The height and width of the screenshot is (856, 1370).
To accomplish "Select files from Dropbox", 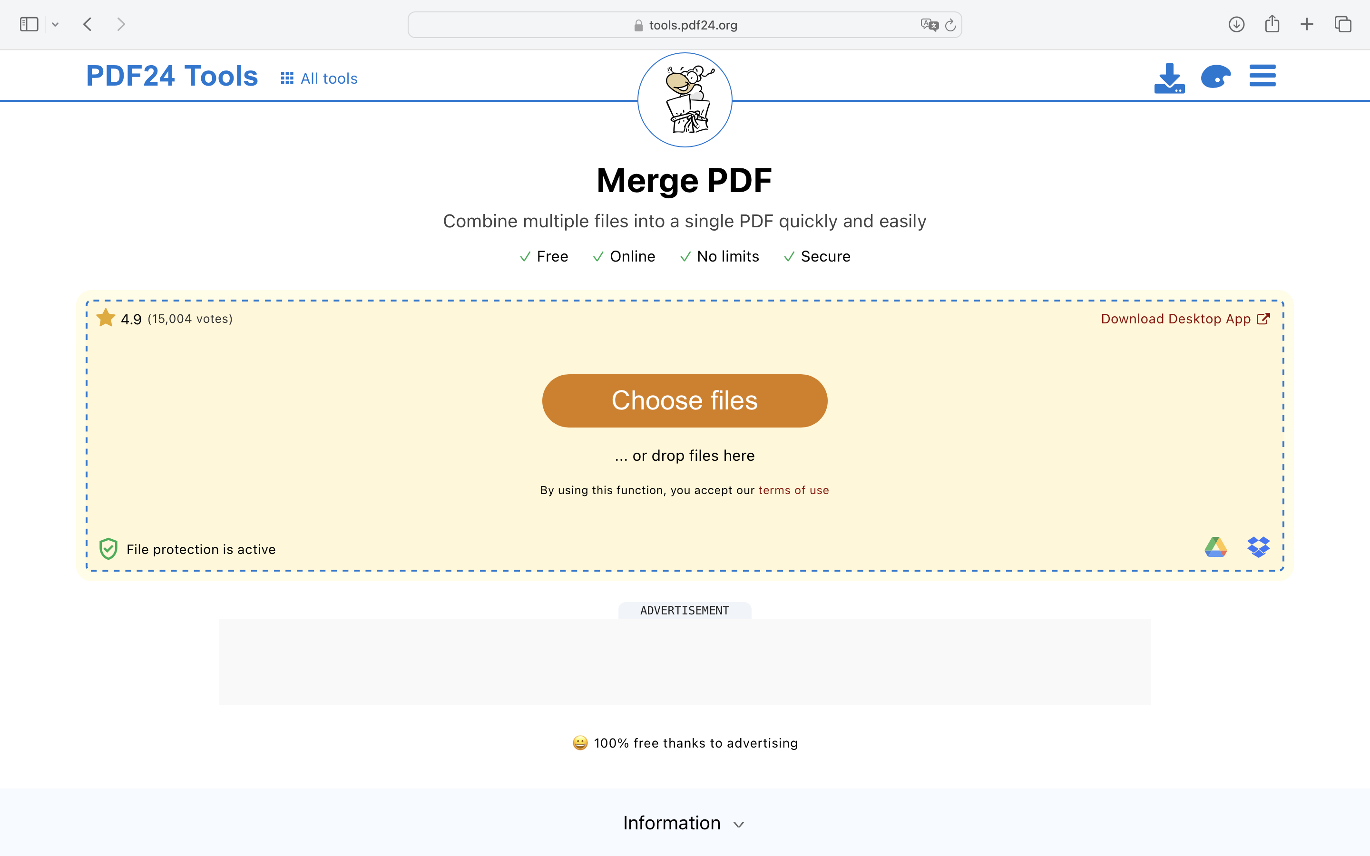I will point(1259,547).
